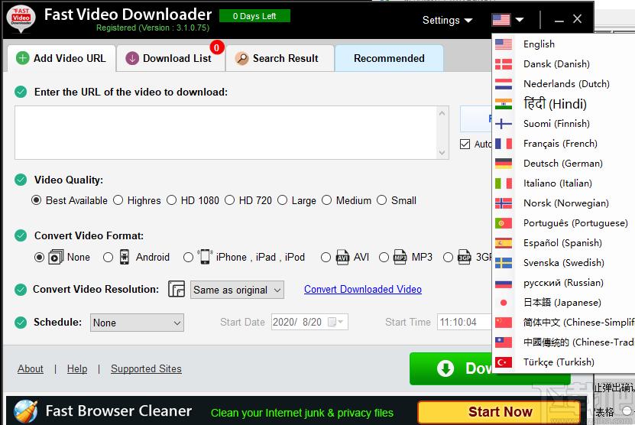Click the magnifier icon on Search Result tab
Image resolution: width=635 pixels, height=425 pixels.
coord(241,58)
